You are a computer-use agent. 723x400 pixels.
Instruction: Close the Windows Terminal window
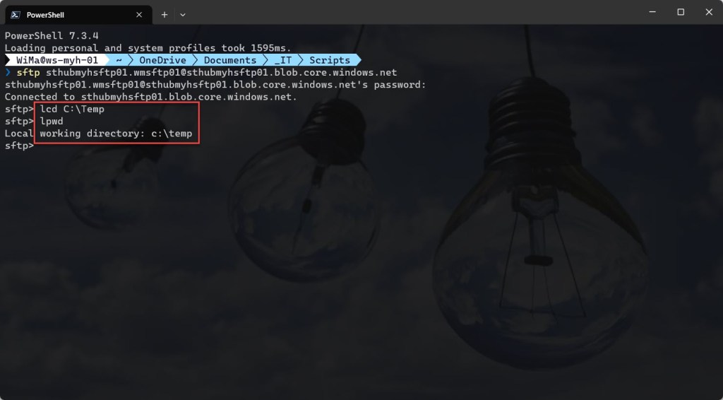[x=709, y=12]
